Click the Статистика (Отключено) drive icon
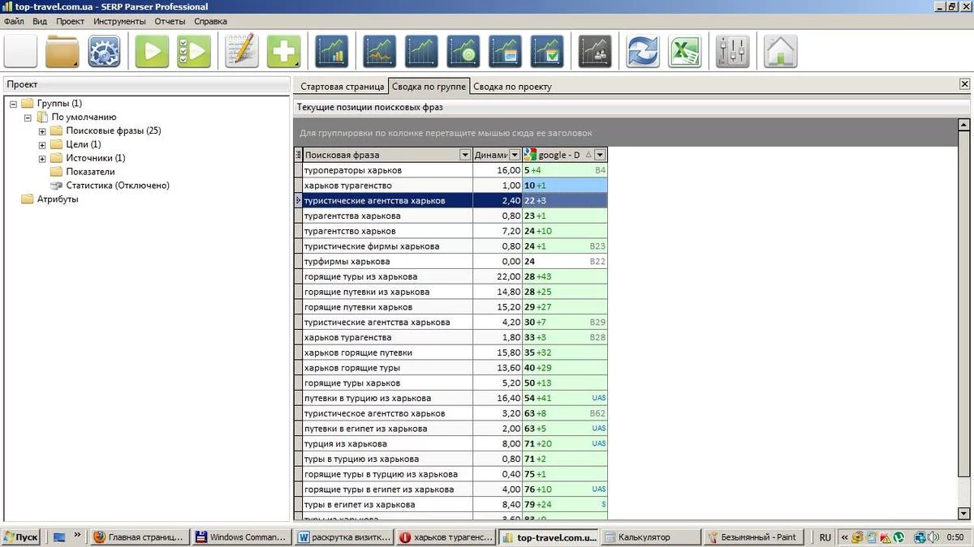This screenshot has width=974, height=547. [56, 186]
